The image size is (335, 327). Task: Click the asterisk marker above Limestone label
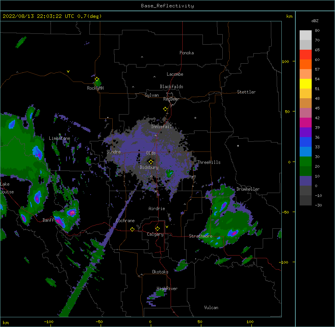click(x=60, y=134)
